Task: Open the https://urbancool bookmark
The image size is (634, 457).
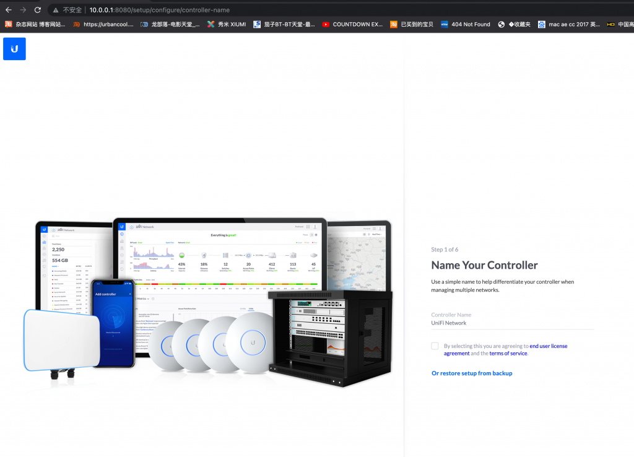Action: tap(103, 24)
